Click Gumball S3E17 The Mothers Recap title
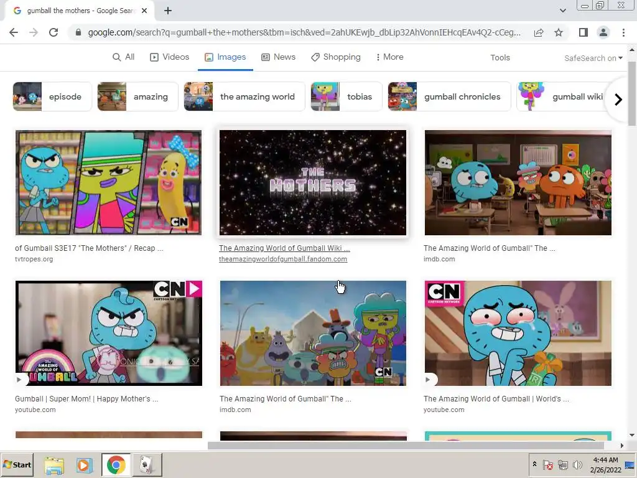637x478 pixels. tap(89, 248)
